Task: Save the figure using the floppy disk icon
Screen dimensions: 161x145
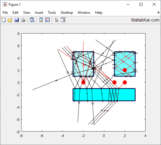Action: point(17,20)
